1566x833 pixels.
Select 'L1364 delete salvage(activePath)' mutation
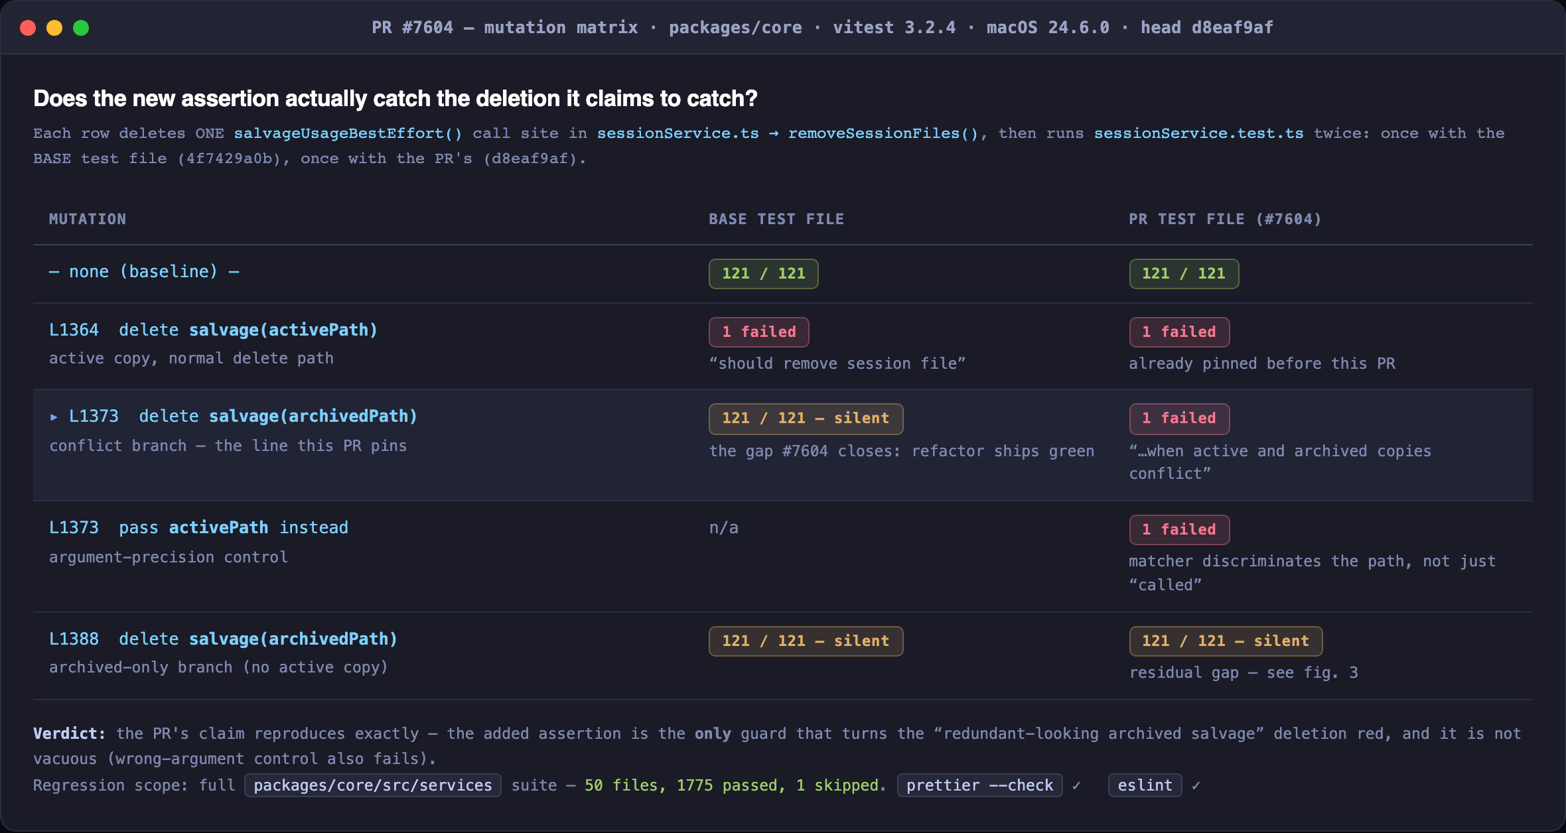pyautogui.click(x=213, y=330)
